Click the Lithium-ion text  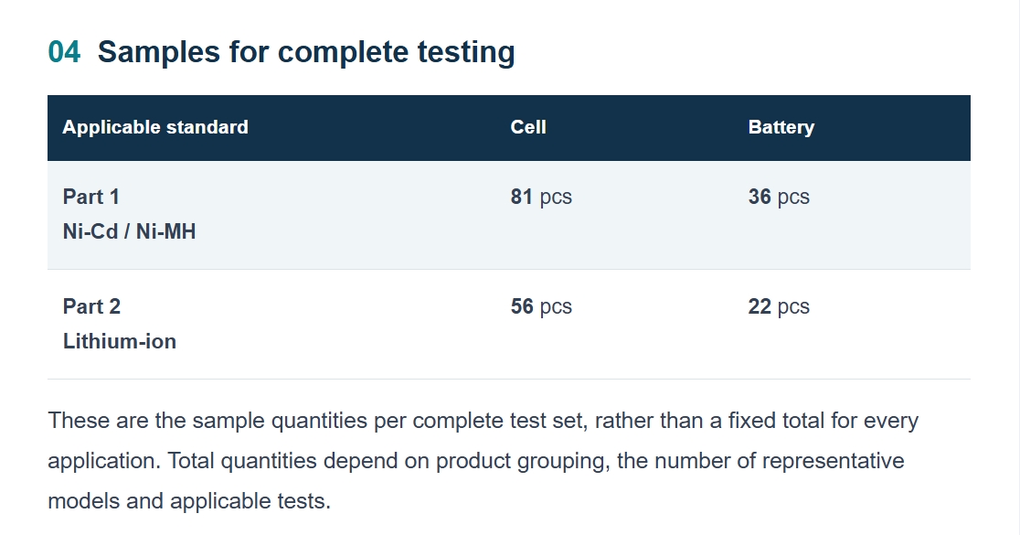point(120,341)
